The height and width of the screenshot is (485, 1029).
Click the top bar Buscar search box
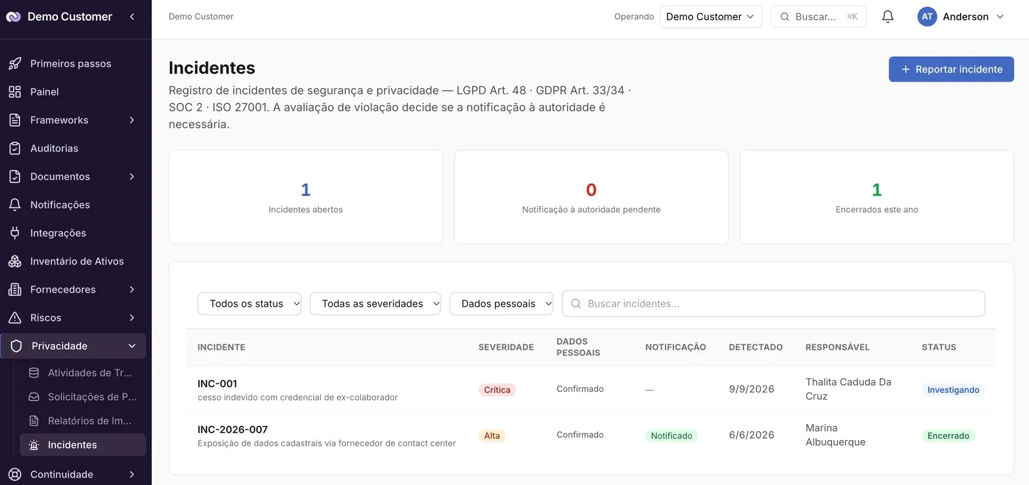click(819, 17)
